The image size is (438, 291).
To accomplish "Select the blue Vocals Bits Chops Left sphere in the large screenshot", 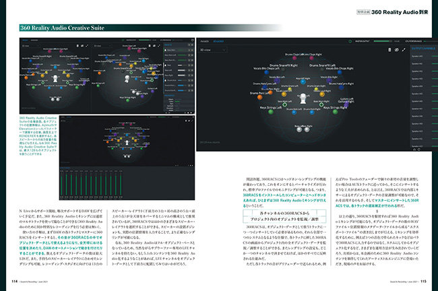I will pyautogui.click(x=266, y=73).
